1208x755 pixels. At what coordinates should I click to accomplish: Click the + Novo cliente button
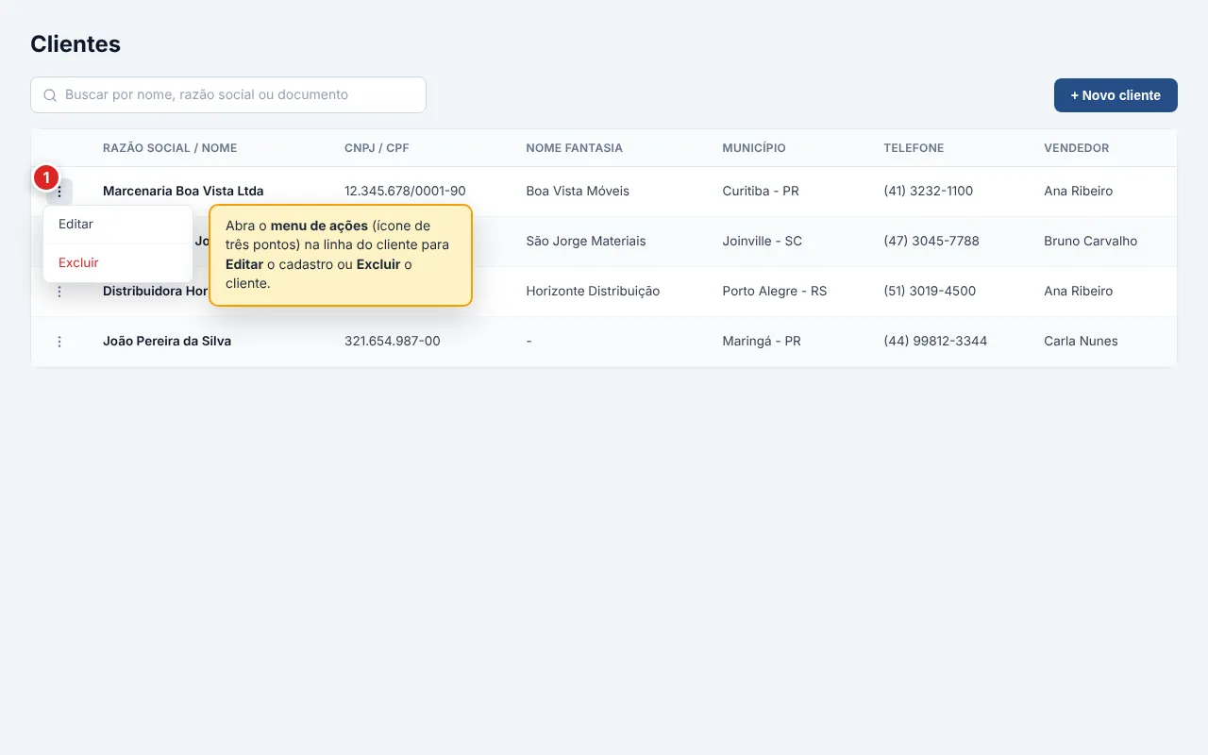click(x=1116, y=95)
